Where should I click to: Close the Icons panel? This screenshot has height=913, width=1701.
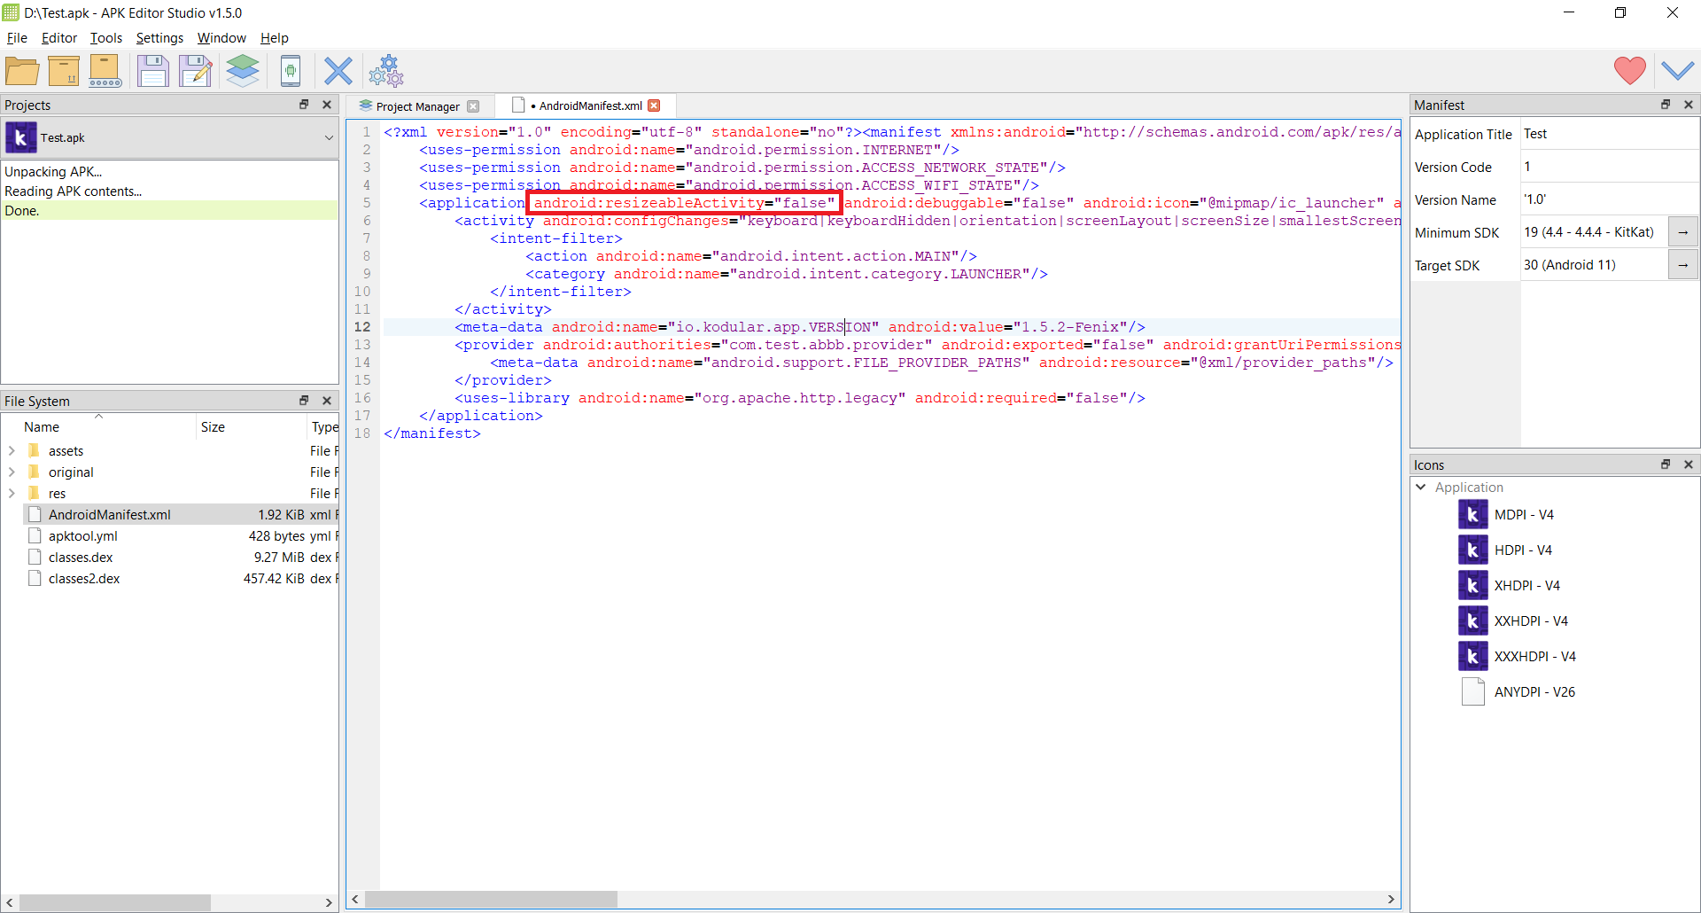(x=1689, y=464)
